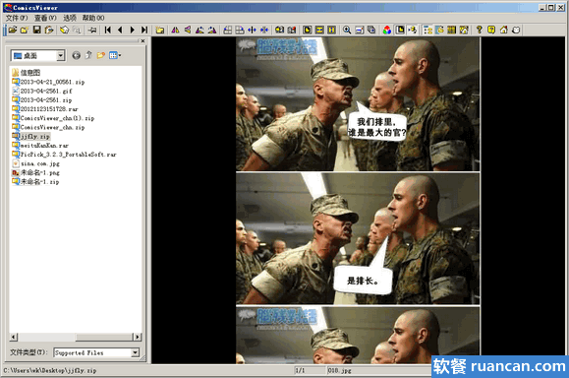Click the yellow folder icon after page arrows
This screenshot has width=569, height=378.
159,30
